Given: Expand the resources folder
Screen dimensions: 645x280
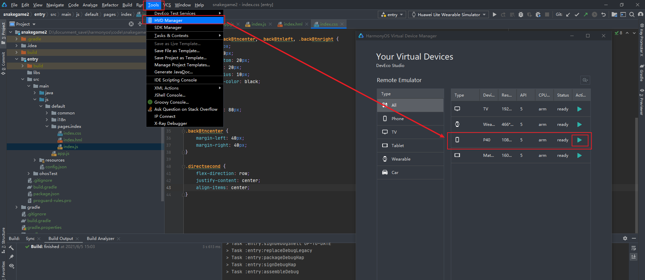Looking at the screenshot, I should tap(35, 160).
